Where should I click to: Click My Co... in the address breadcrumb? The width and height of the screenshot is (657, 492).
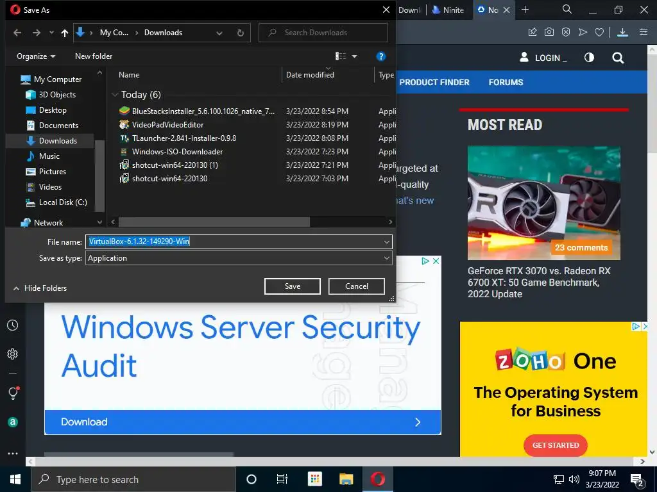[114, 33]
